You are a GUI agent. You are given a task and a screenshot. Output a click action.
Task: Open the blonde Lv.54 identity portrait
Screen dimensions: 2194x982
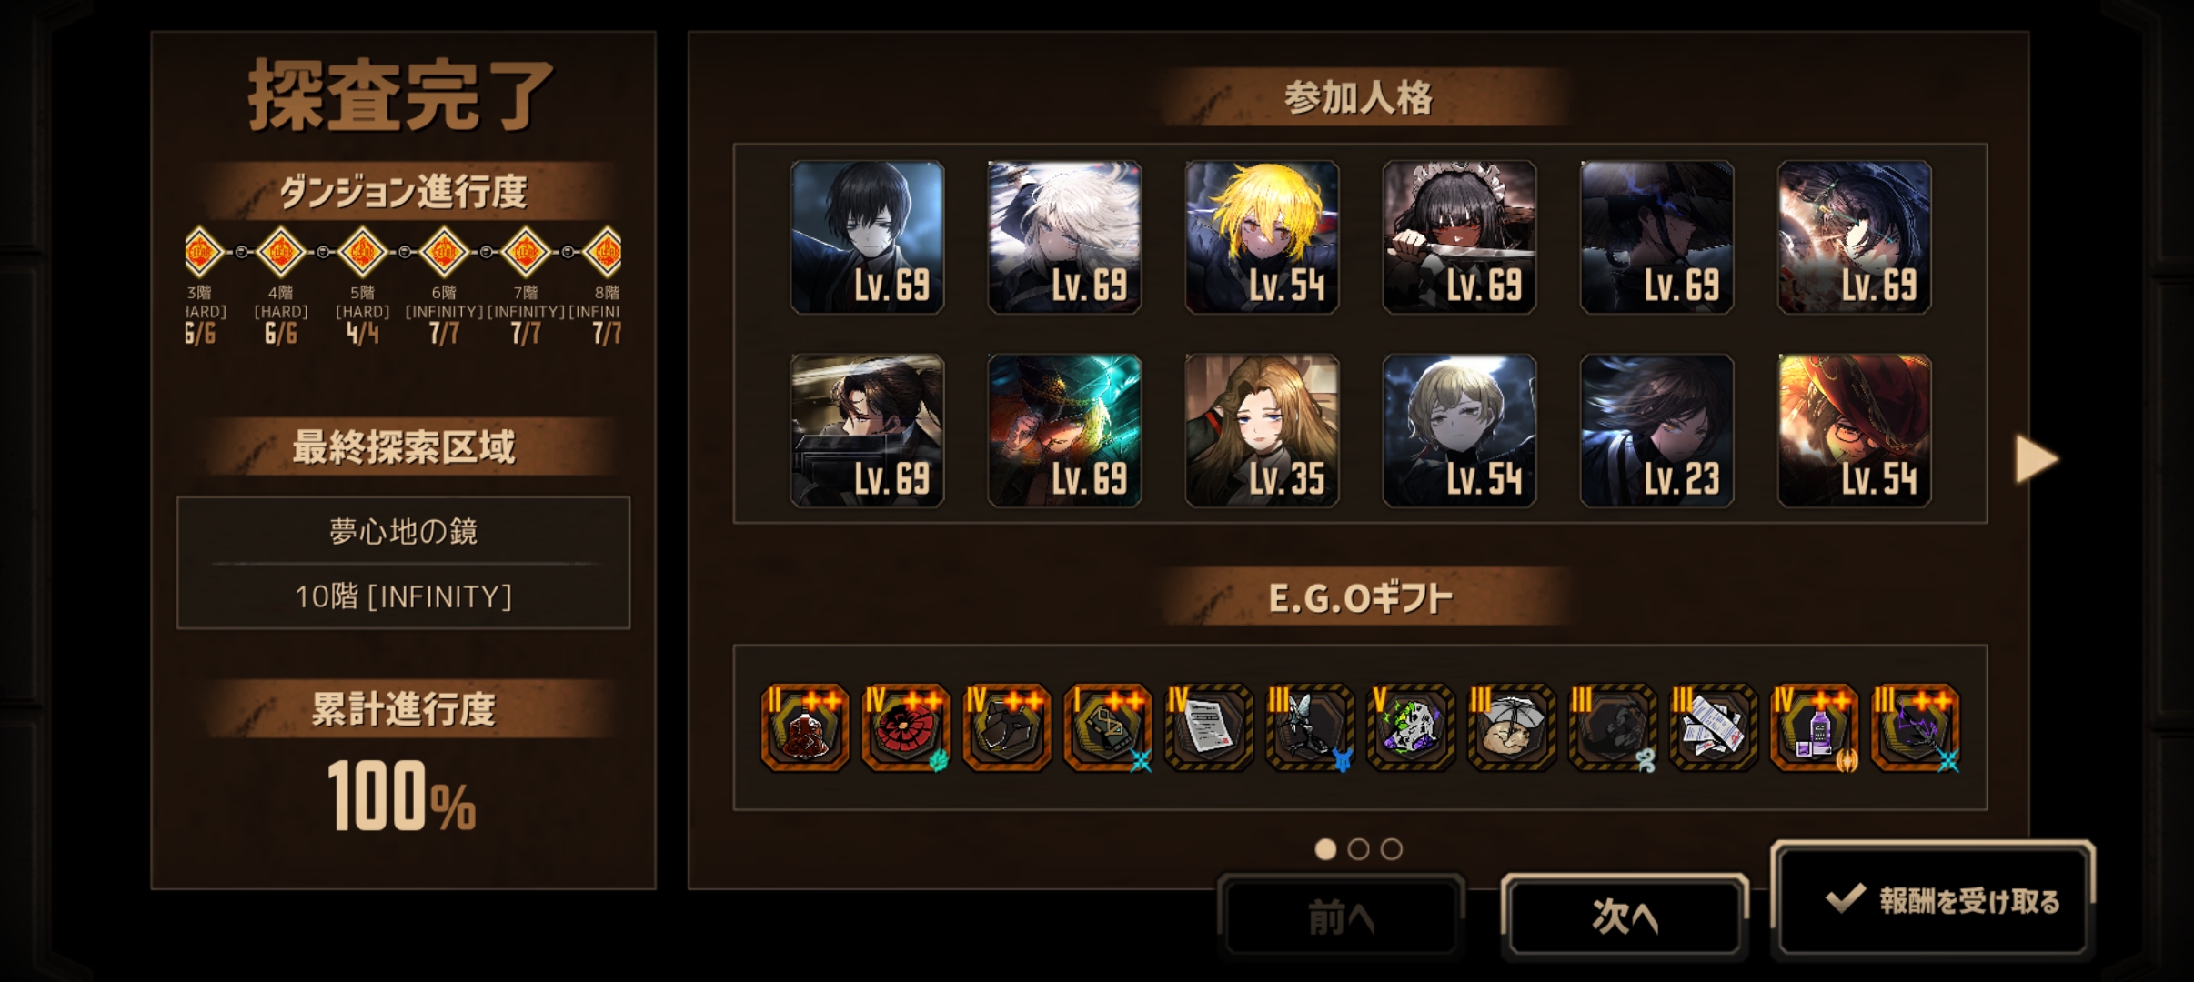(1262, 237)
